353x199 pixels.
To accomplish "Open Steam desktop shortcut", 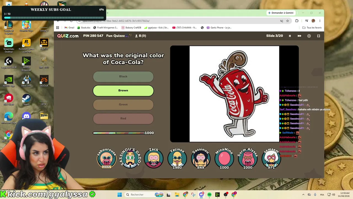I will coord(26,100).
